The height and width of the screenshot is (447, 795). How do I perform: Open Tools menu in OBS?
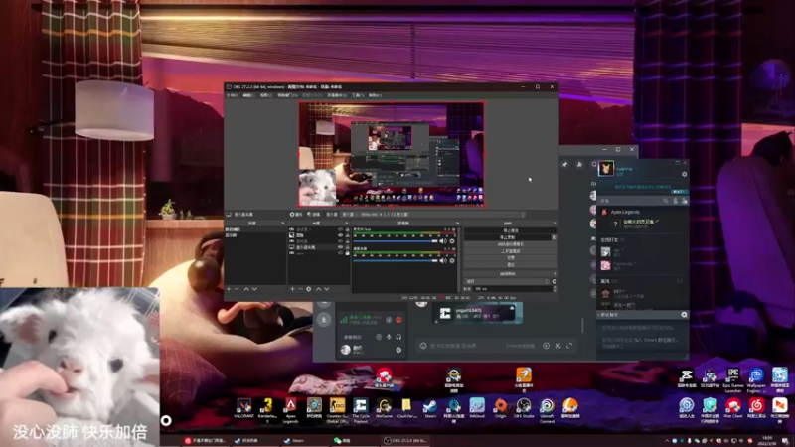(x=358, y=95)
